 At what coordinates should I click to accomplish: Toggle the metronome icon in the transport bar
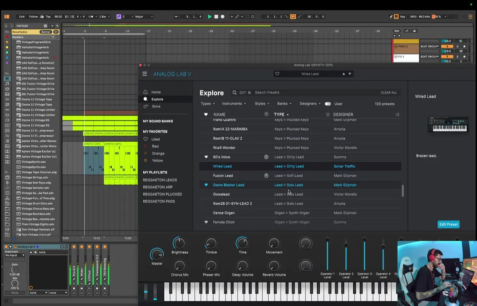click(91, 17)
